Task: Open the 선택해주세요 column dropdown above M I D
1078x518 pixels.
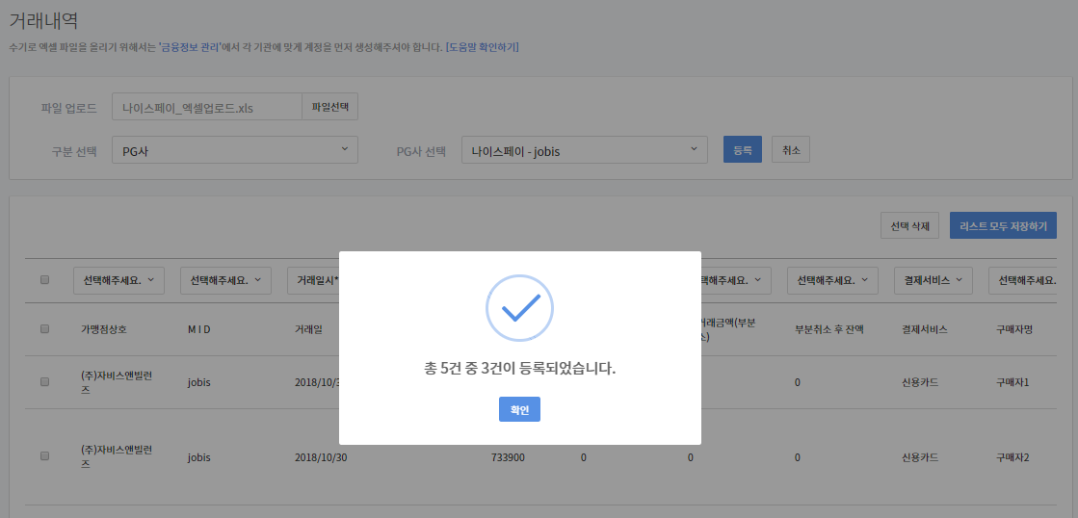Action: (x=225, y=280)
